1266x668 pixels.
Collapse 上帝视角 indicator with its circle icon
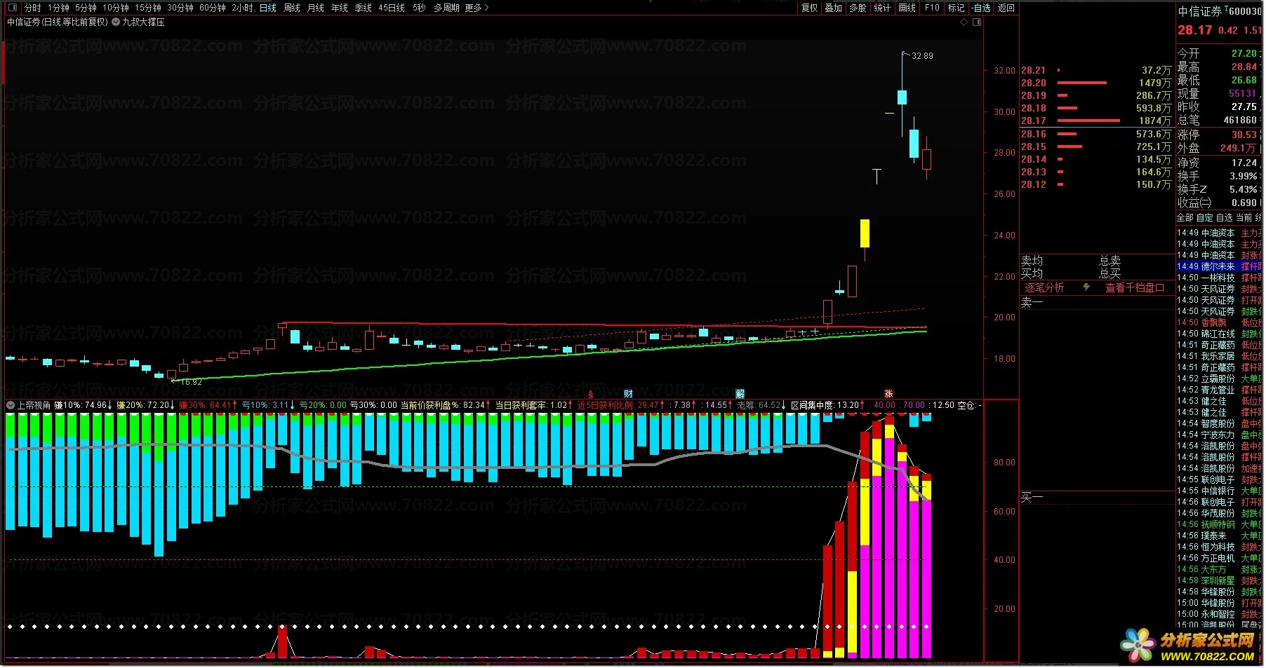click(11, 405)
